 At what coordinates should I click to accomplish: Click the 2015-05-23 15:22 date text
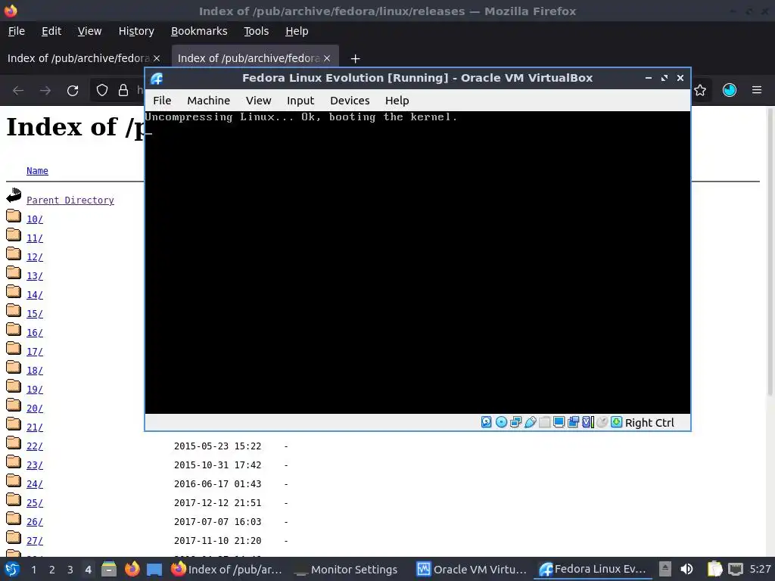click(x=217, y=446)
